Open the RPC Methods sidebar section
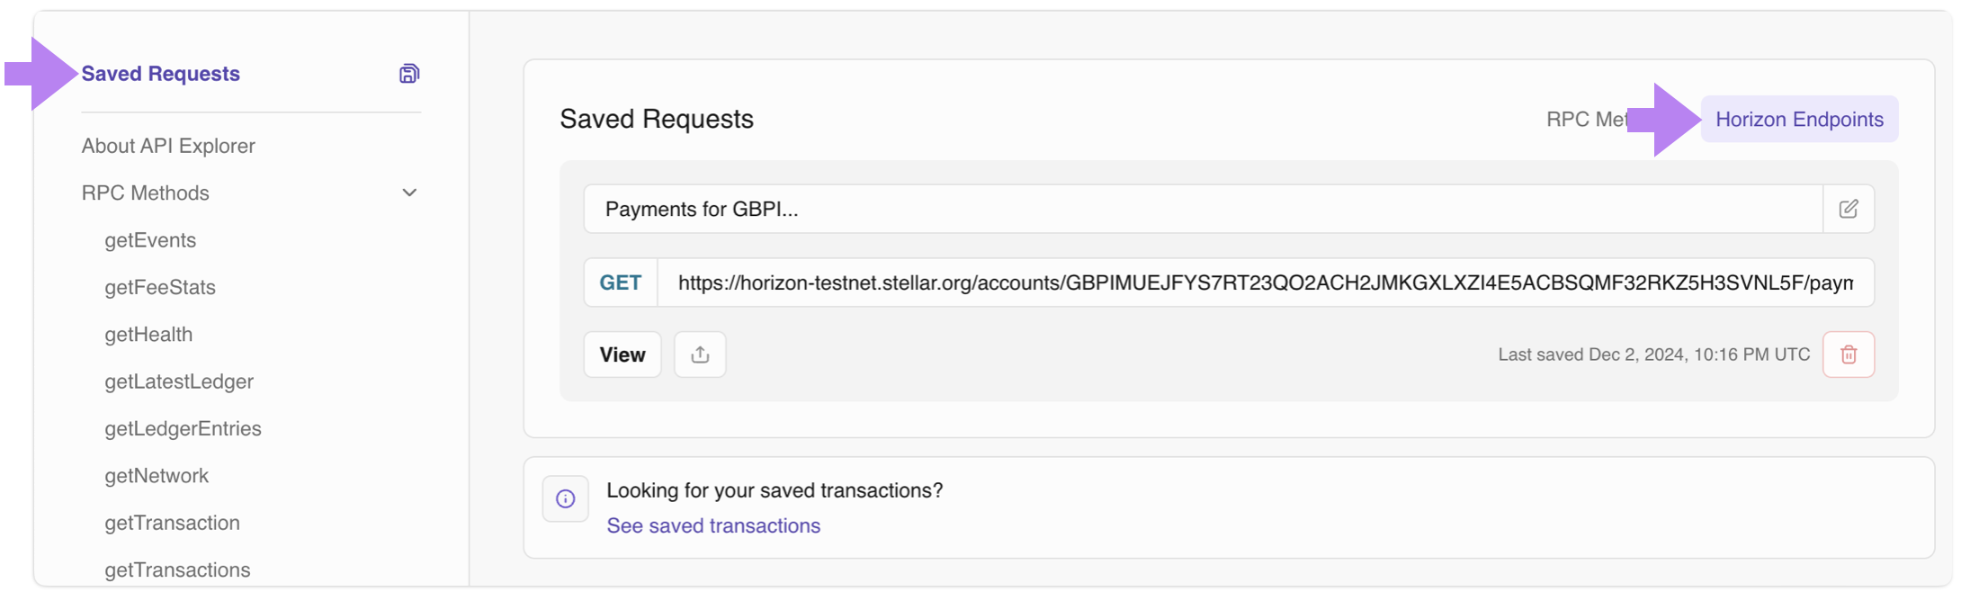The width and height of the screenshot is (1961, 592). 146,193
